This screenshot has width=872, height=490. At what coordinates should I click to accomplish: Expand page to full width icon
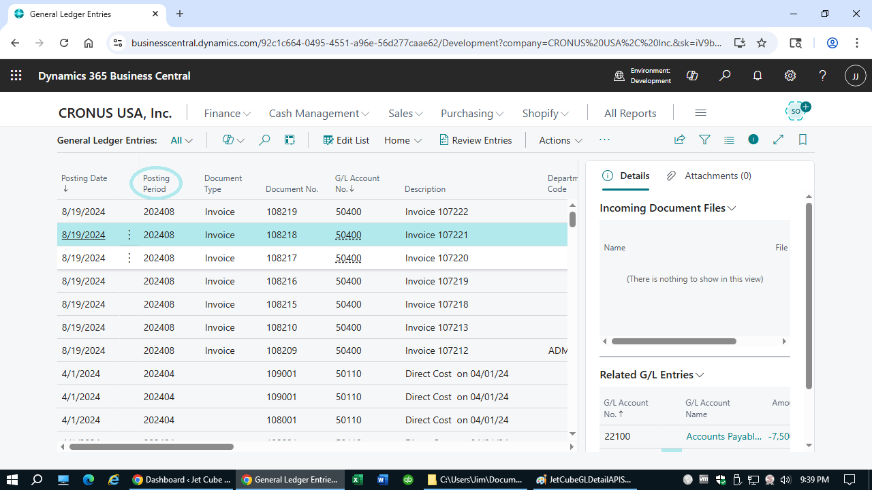[778, 140]
